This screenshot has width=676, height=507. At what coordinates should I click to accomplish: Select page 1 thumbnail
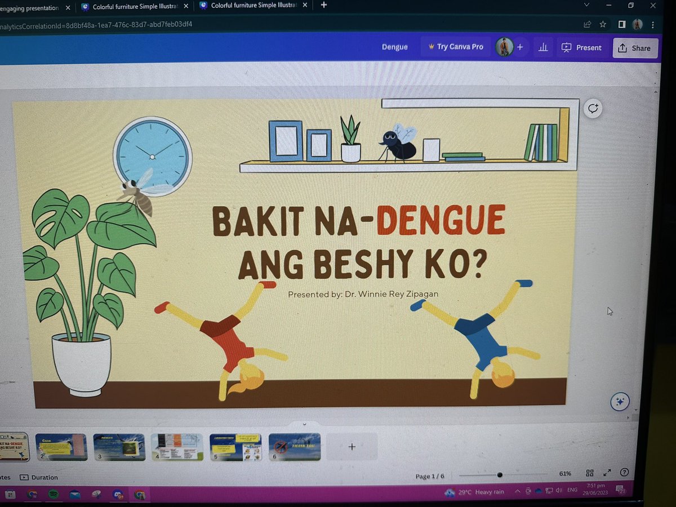click(x=14, y=447)
